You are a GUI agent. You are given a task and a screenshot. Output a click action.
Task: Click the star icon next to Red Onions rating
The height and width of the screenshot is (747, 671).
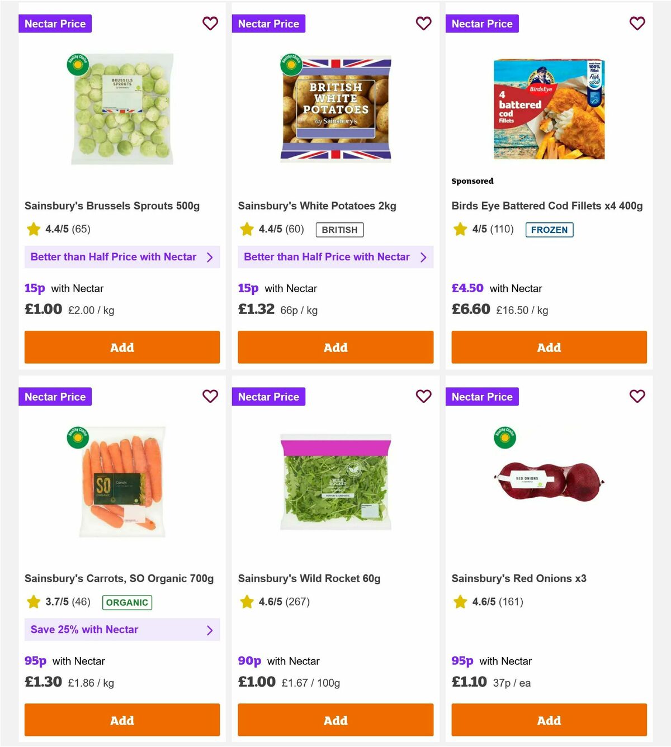point(460,602)
